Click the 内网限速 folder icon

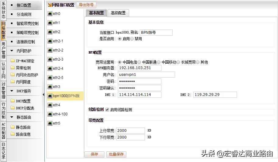pyautogui.click(x=12, y=82)
